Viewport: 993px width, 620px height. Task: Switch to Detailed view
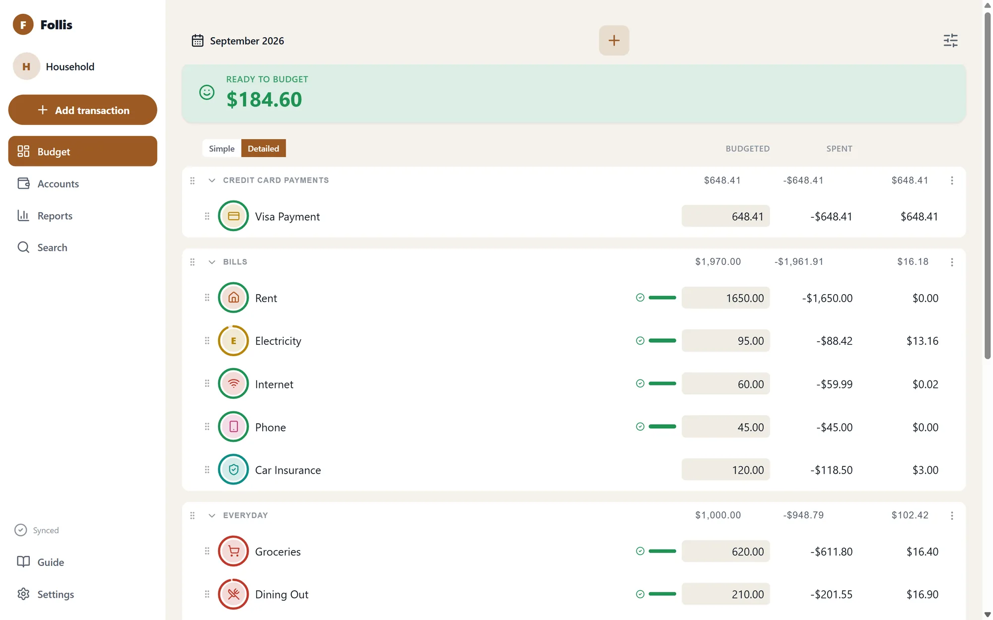click(263, 148)
